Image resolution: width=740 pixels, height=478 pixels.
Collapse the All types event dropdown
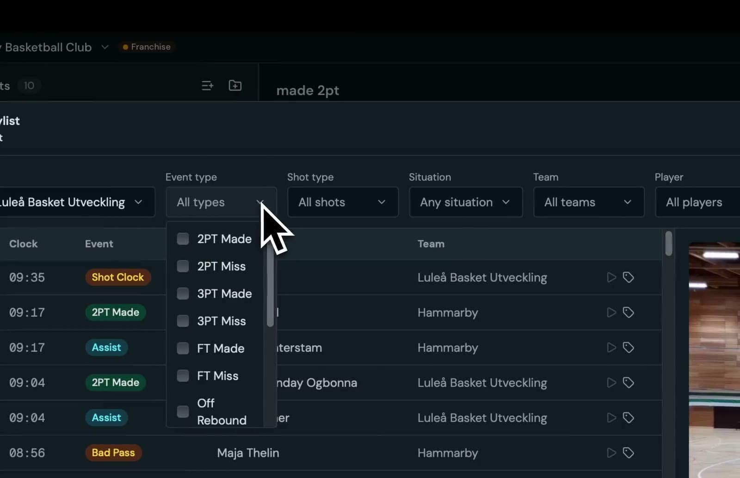tap(221, 202)
